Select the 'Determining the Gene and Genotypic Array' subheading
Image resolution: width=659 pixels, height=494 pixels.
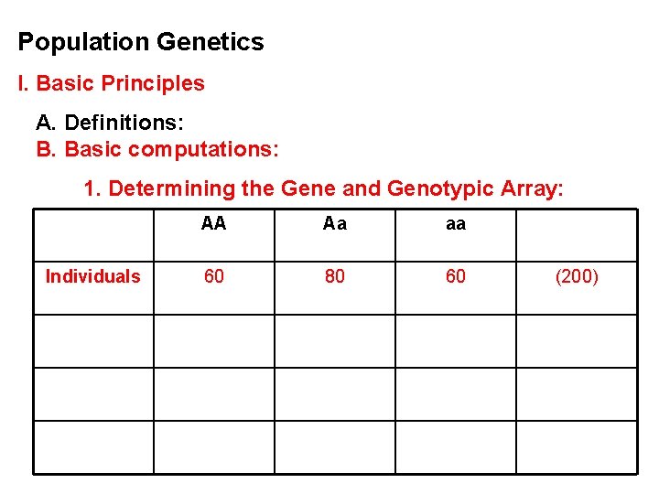coord(323,189)
